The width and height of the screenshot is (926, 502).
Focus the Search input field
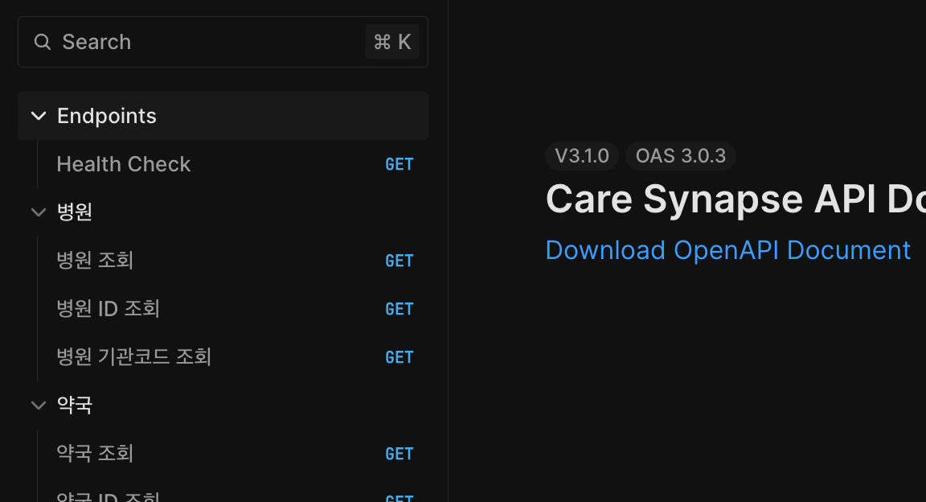pos(201,42)
